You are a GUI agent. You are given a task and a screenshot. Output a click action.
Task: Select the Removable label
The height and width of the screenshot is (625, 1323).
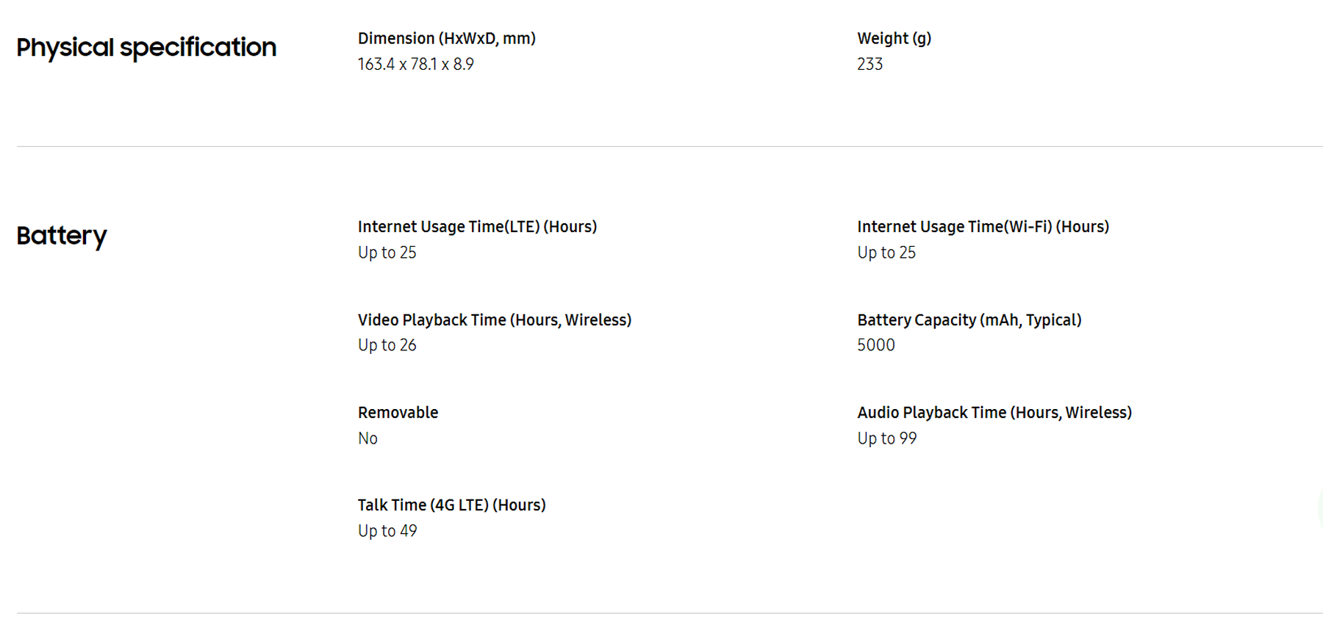[x=398, y=413]
